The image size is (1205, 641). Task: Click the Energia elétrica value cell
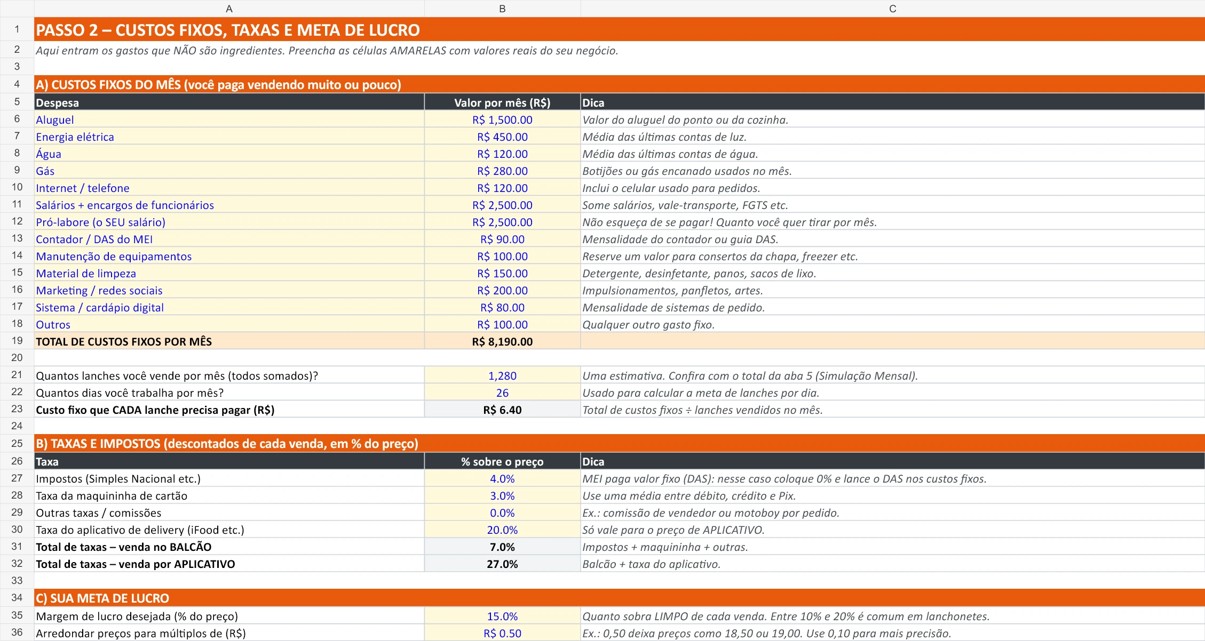tap(502, 137)
